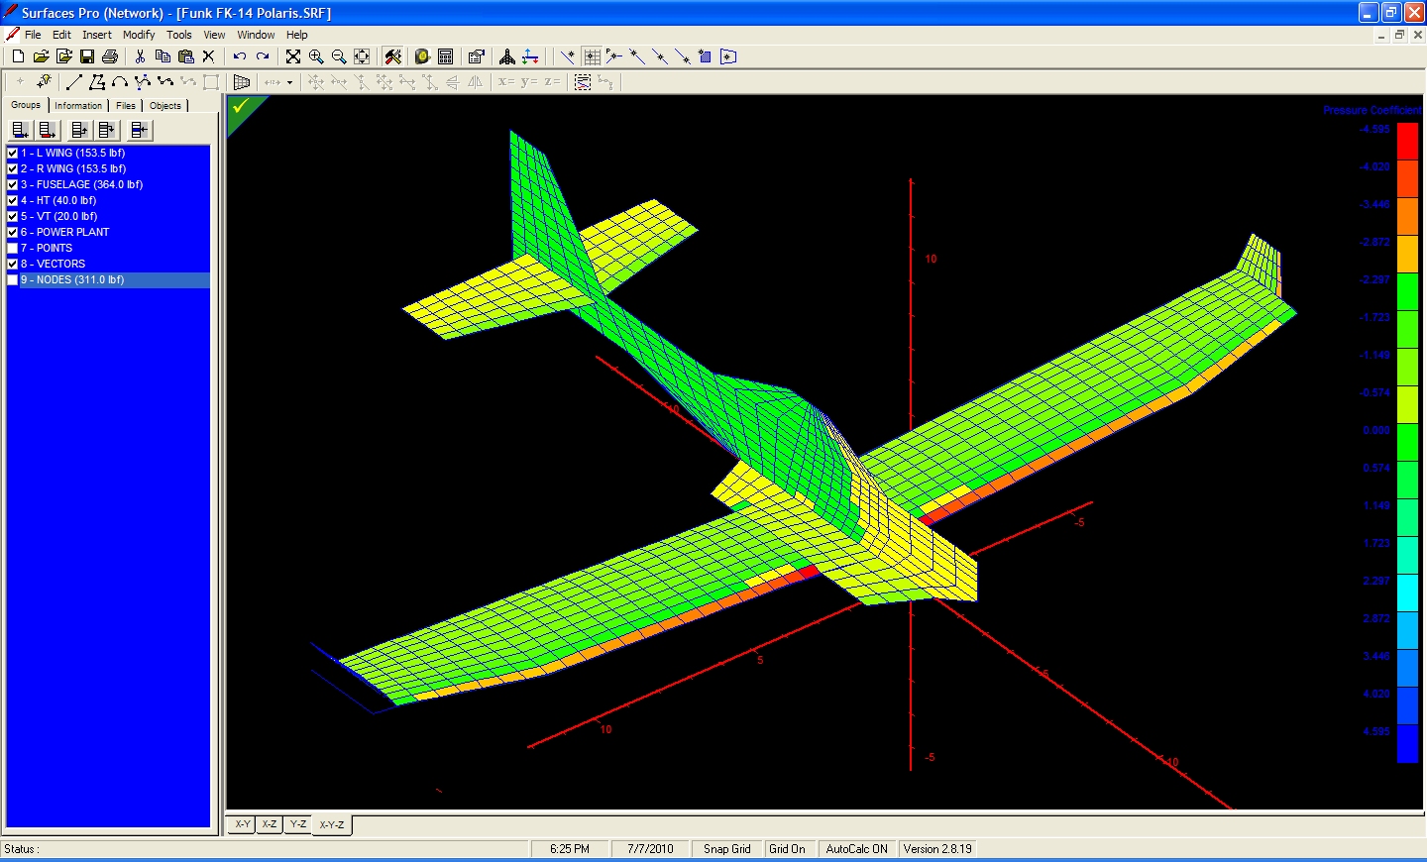1427x862 pixels.
Task: Switch to the Objects tab
Action: pyautogui.click(x=165, y=105)
